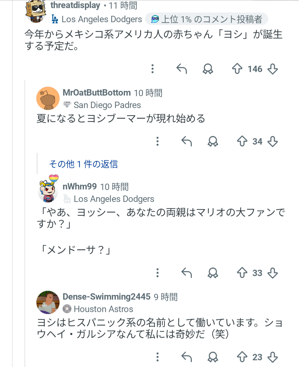Give award to nWhm99's comment
This screenshot has height=367, width=299.
click(x=213, y=273)
